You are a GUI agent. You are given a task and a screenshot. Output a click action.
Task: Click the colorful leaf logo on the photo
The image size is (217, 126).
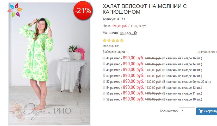(x=15, y=10)
